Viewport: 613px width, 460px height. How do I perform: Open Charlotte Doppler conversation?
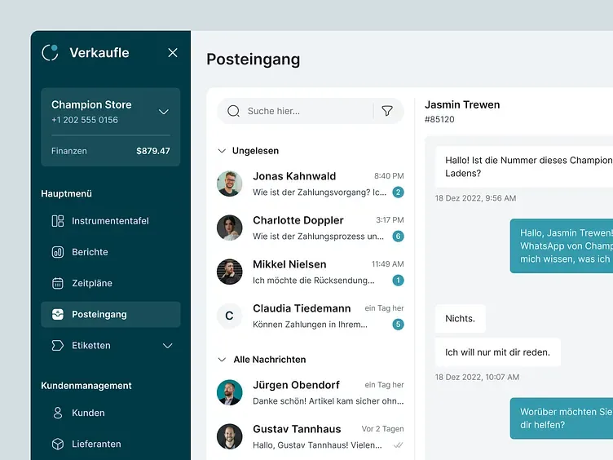311,228
